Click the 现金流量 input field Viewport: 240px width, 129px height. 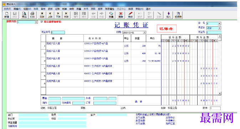pos(52,123)
